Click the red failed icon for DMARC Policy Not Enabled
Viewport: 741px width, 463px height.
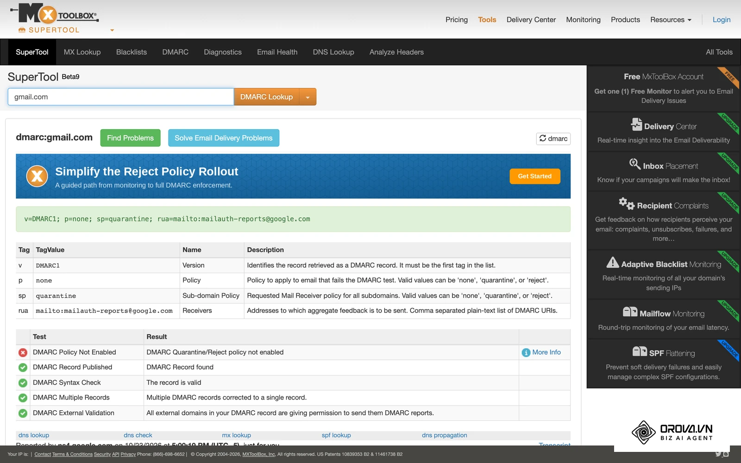tap(23, 352)
